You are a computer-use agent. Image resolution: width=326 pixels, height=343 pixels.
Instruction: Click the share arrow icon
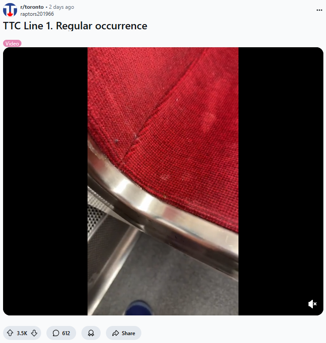click(x=116, y=333)
